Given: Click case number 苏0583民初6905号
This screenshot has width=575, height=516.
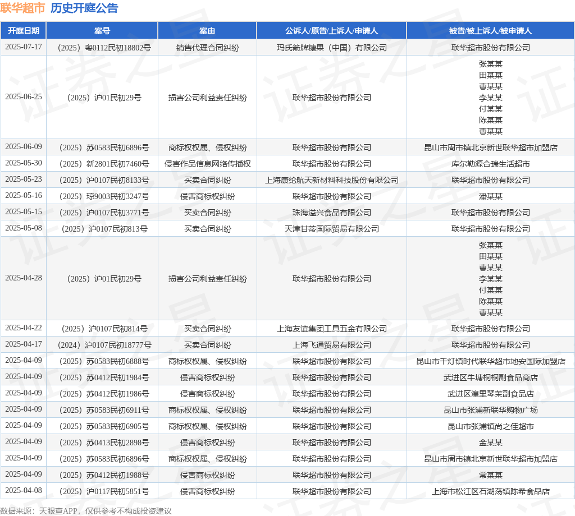Looking at the screenshot, I should click(x=104, y=427).
